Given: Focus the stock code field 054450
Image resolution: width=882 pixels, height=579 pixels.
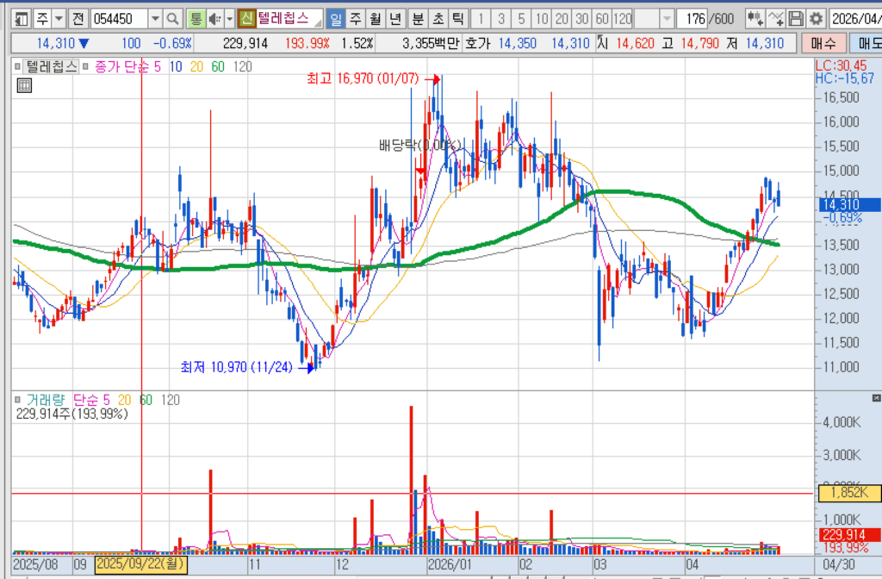Looking at the screenshot, I should 119,19.
